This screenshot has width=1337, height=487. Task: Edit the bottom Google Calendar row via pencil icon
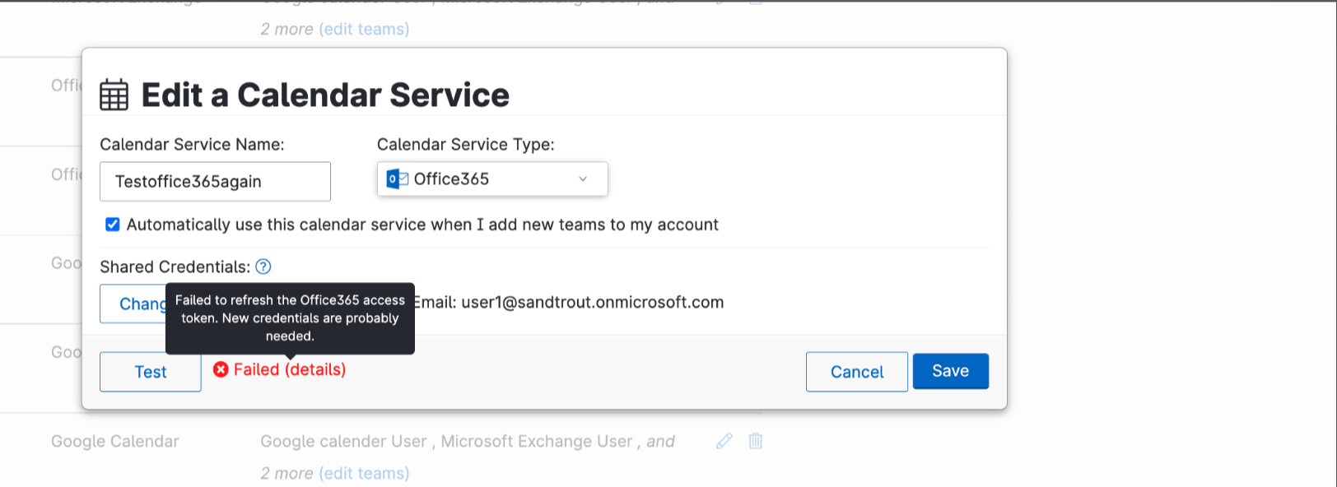[x=724, y=441]
